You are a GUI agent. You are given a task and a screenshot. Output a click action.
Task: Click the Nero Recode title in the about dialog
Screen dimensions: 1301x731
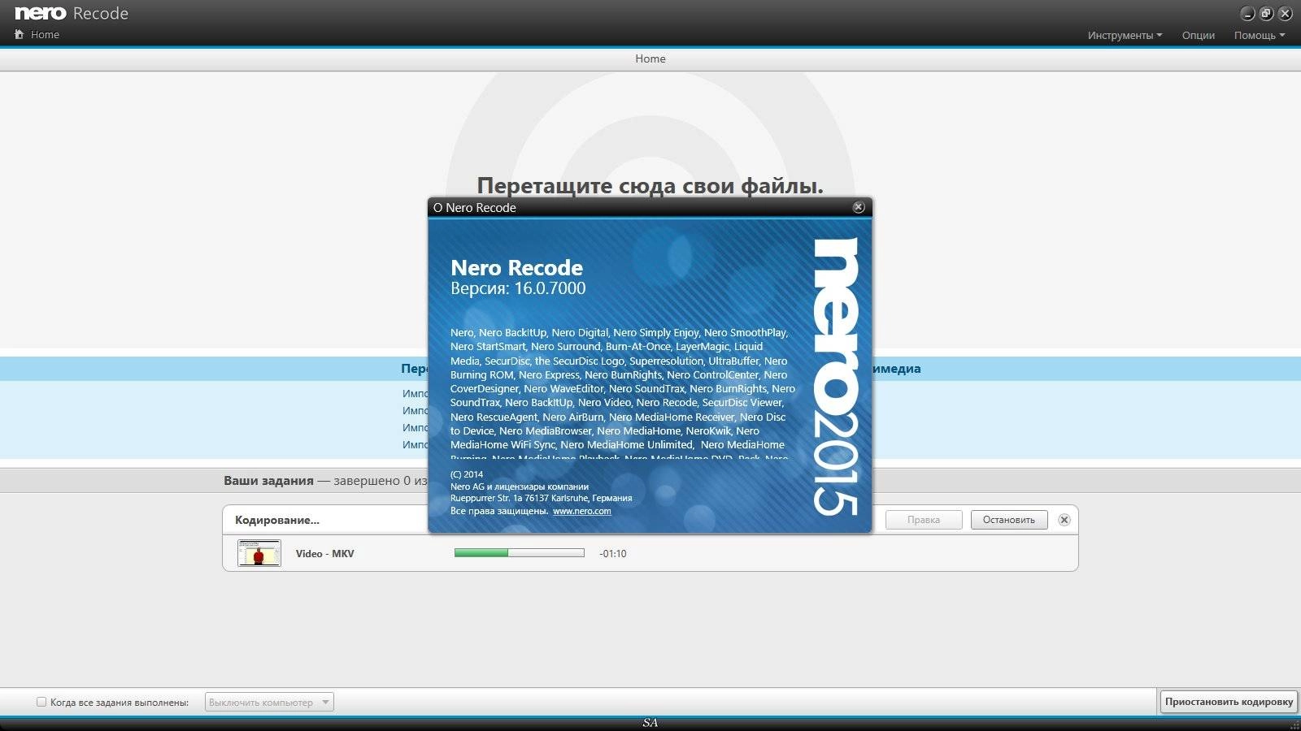pos(516,267)
